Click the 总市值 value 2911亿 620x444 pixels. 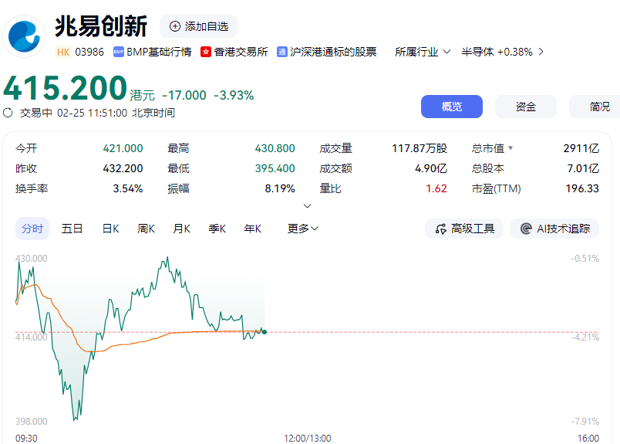581,148
